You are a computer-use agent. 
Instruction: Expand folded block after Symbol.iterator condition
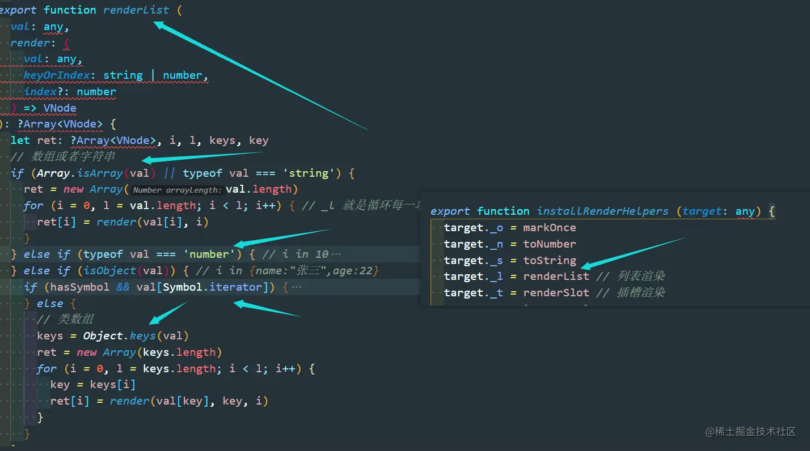296,287
